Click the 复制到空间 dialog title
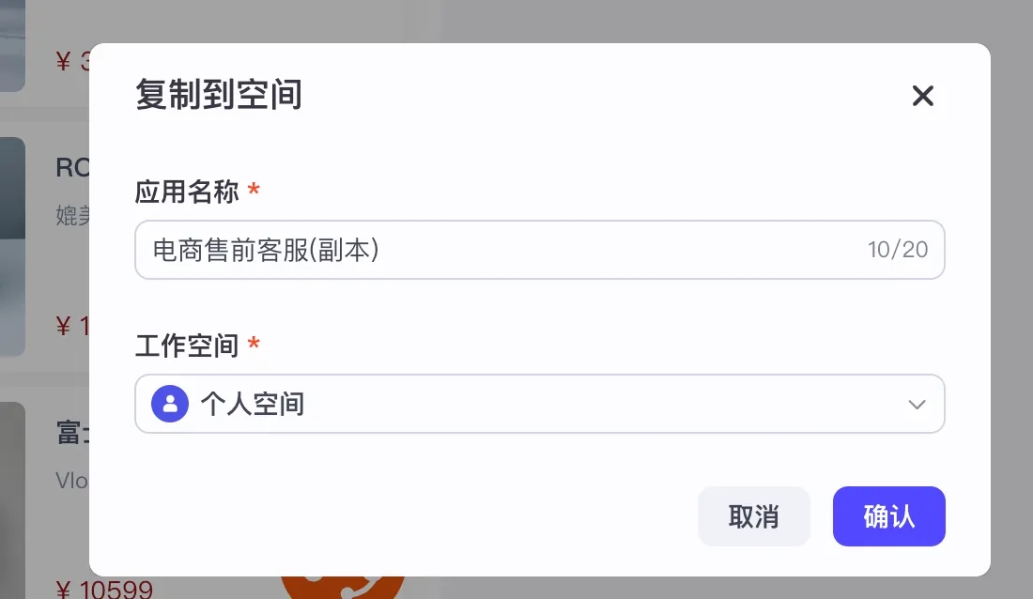Screen dimensions: 1033x599 218,96
